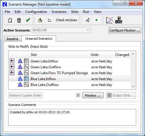Click the running person run icon

pyautogui.click(x=88, y=20)
